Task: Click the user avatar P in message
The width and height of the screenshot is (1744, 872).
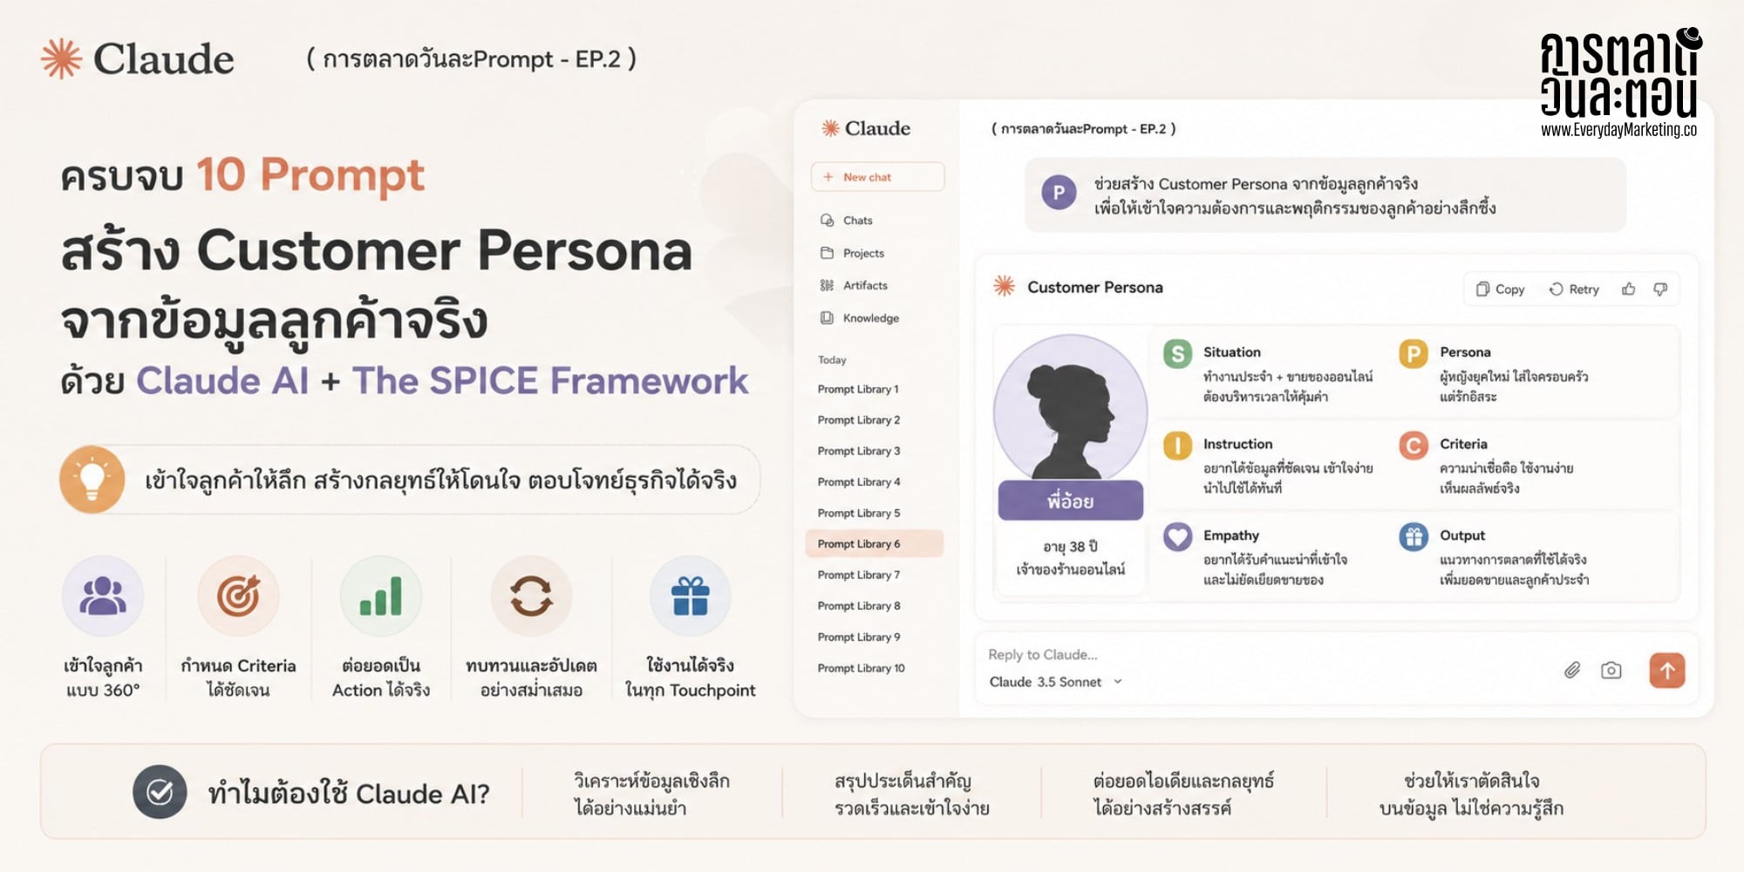Action: (x=1059, y=193)
